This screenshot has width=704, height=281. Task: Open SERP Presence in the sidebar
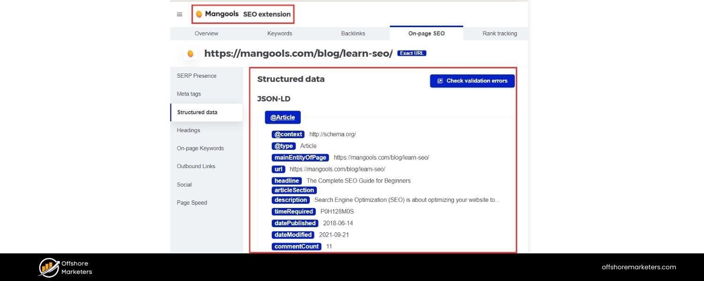coord(197,76)
